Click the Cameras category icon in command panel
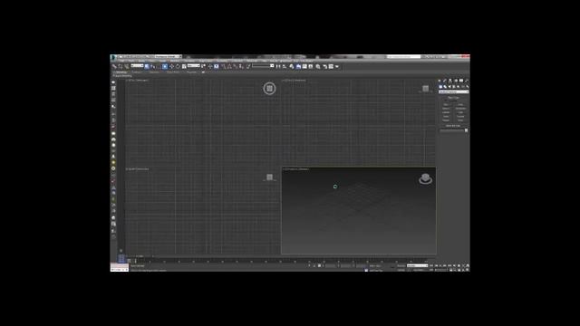580x326 pixels. coord(454,87)
